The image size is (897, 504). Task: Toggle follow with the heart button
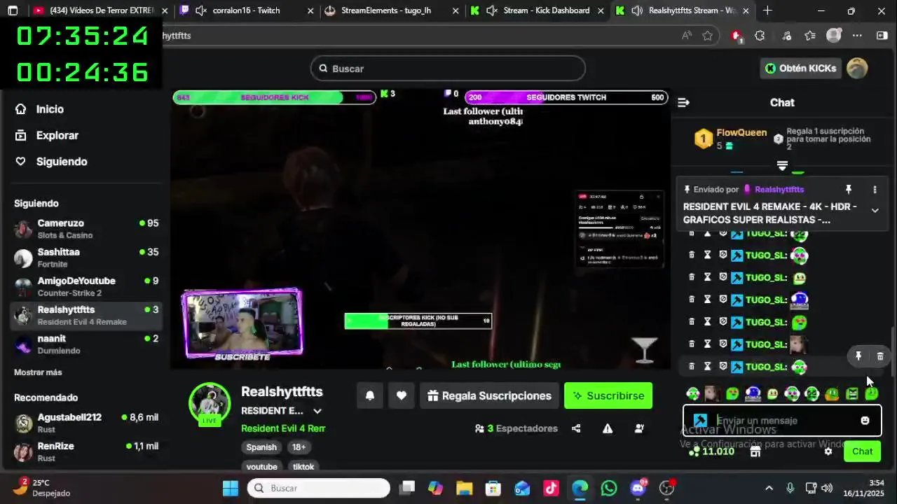(401, 395)
